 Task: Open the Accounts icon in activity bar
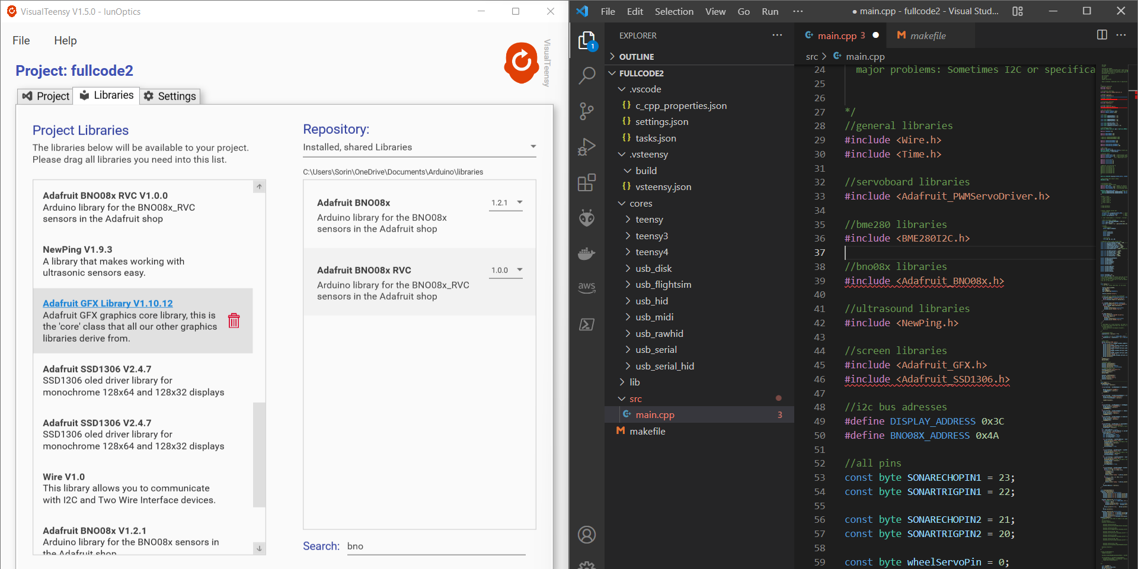click(587, 534)
